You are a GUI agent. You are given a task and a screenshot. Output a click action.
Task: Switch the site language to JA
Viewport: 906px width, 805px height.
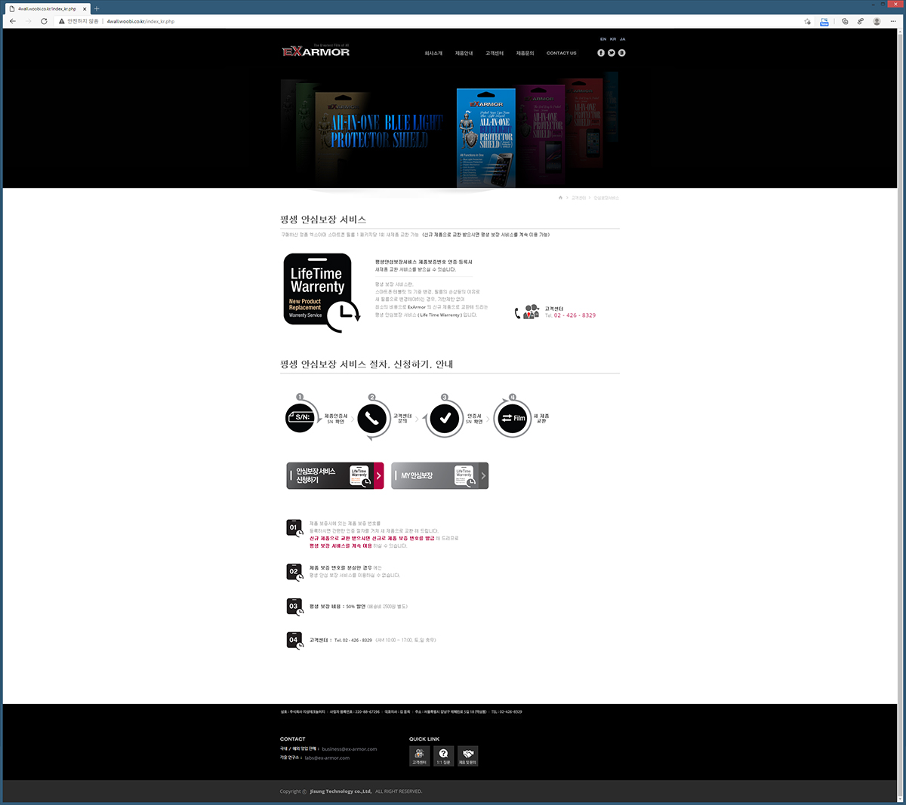(x=623, y=39)
